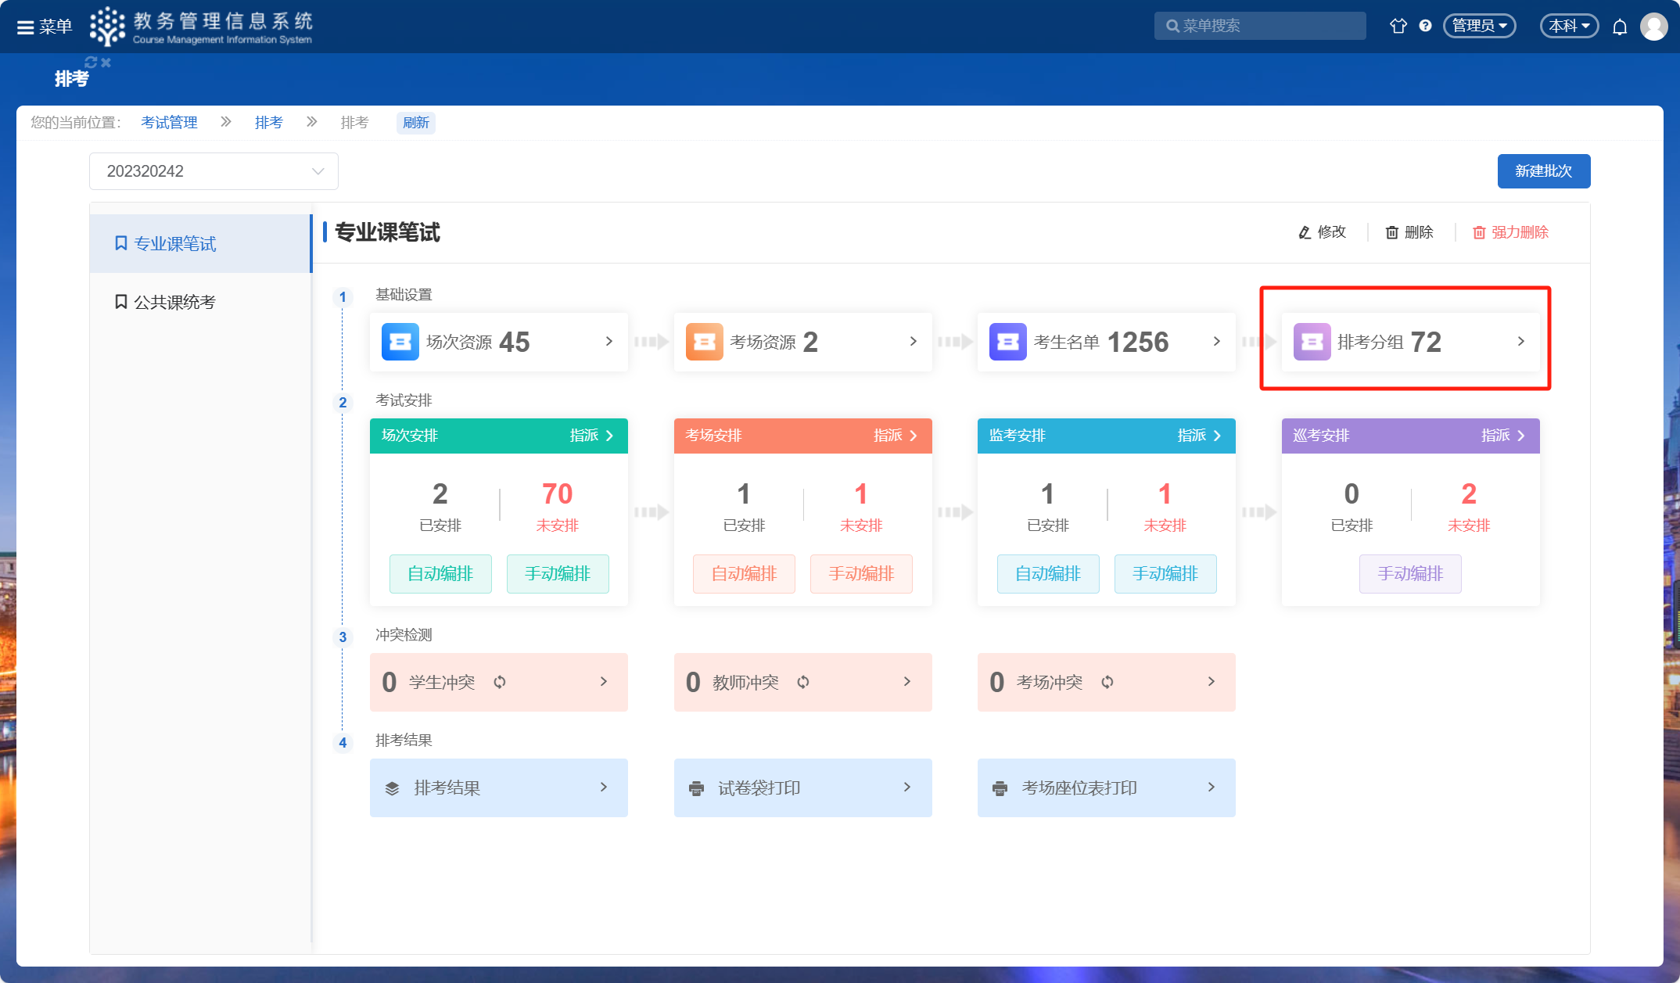Click the shirt theme icon
Image resolution: width=1680 pixels, height=983 pixels.
coord(1398,26)
